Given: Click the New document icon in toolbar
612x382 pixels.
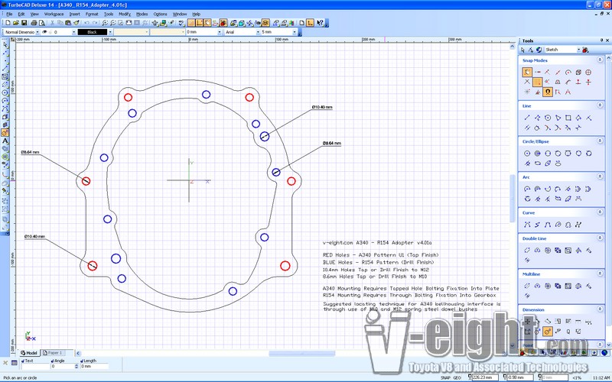Looking at the screenshot, I should coord(5,23).
